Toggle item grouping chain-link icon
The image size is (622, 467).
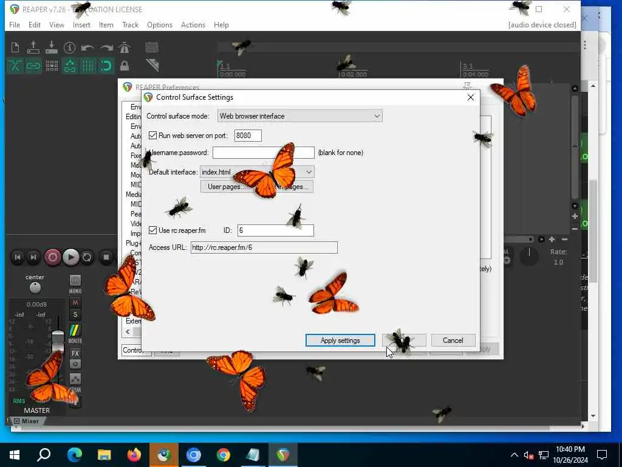click(x=33, y=66)
